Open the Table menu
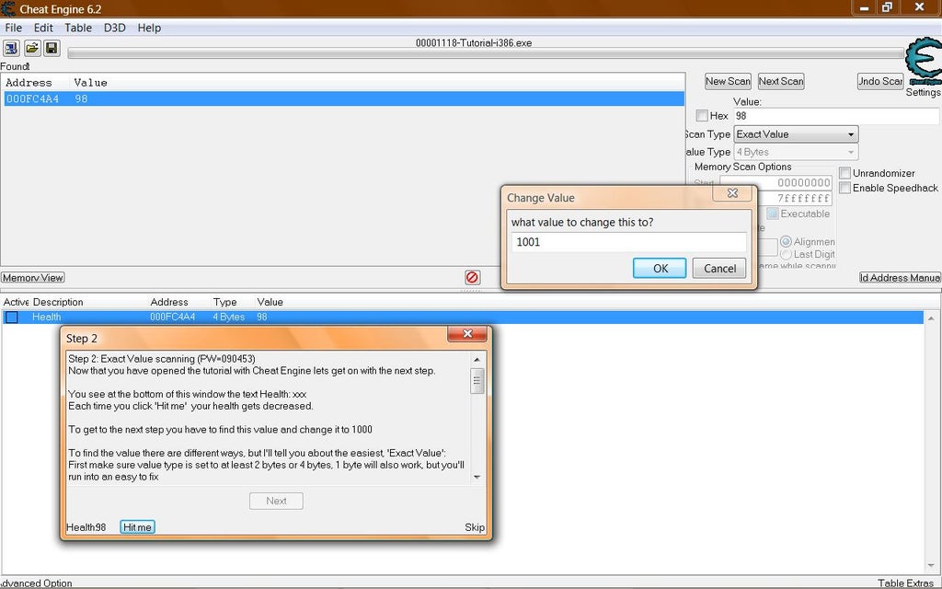 click(x=78, y=28)
